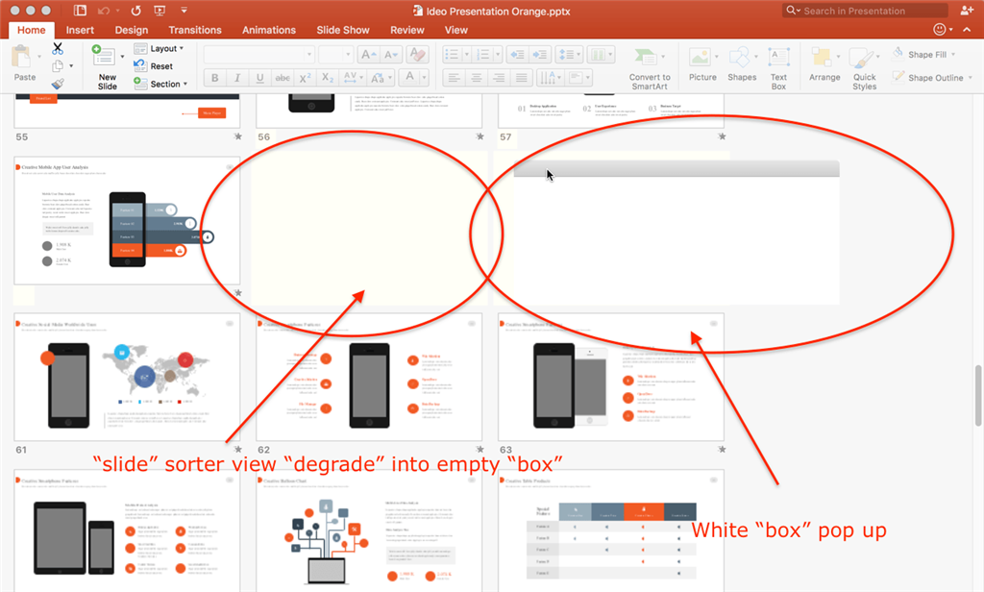Click Increase Font Size icon
Image resolution: width=984 pixels, height=592 pixels.
click(368, 55)
